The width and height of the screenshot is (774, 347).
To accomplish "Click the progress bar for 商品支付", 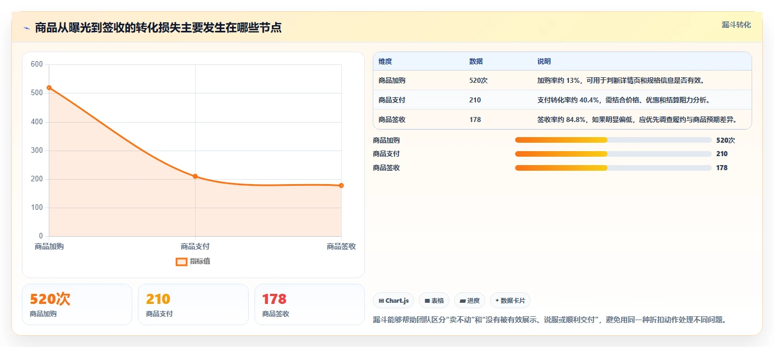I will pyautogui.click(x=613, y=154).
